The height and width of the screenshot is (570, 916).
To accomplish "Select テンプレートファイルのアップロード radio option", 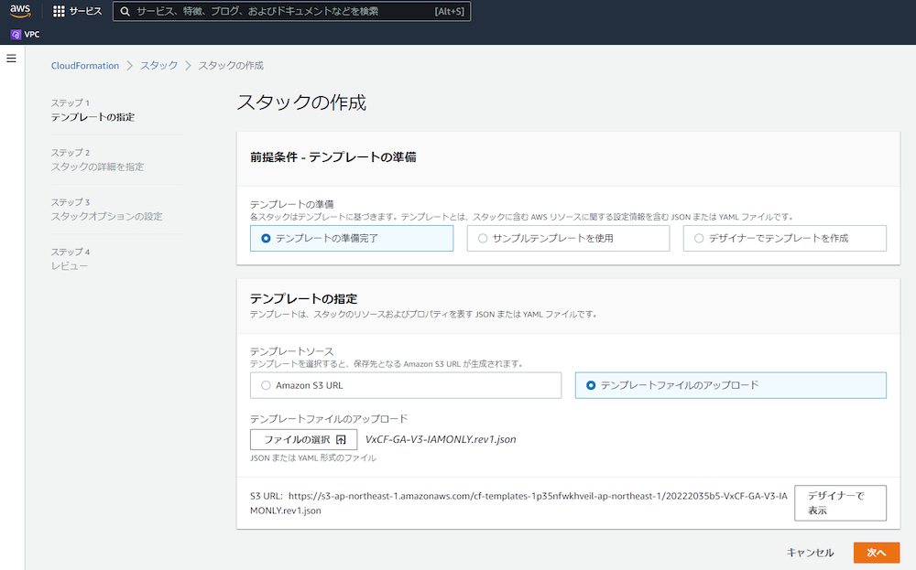I will click(x=591, y=385).
